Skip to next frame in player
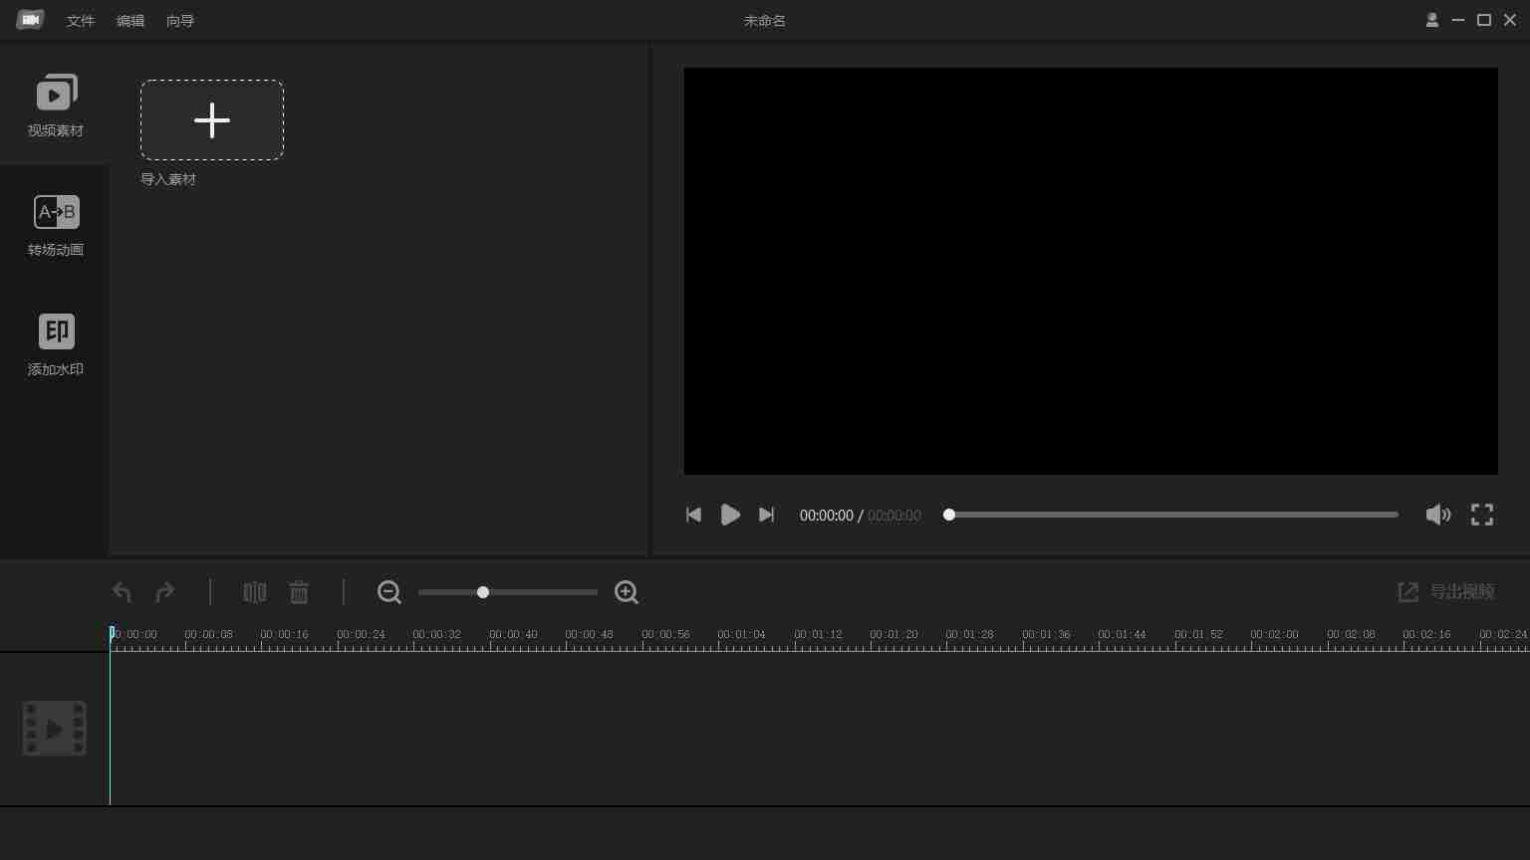 [x=766, y=515]
